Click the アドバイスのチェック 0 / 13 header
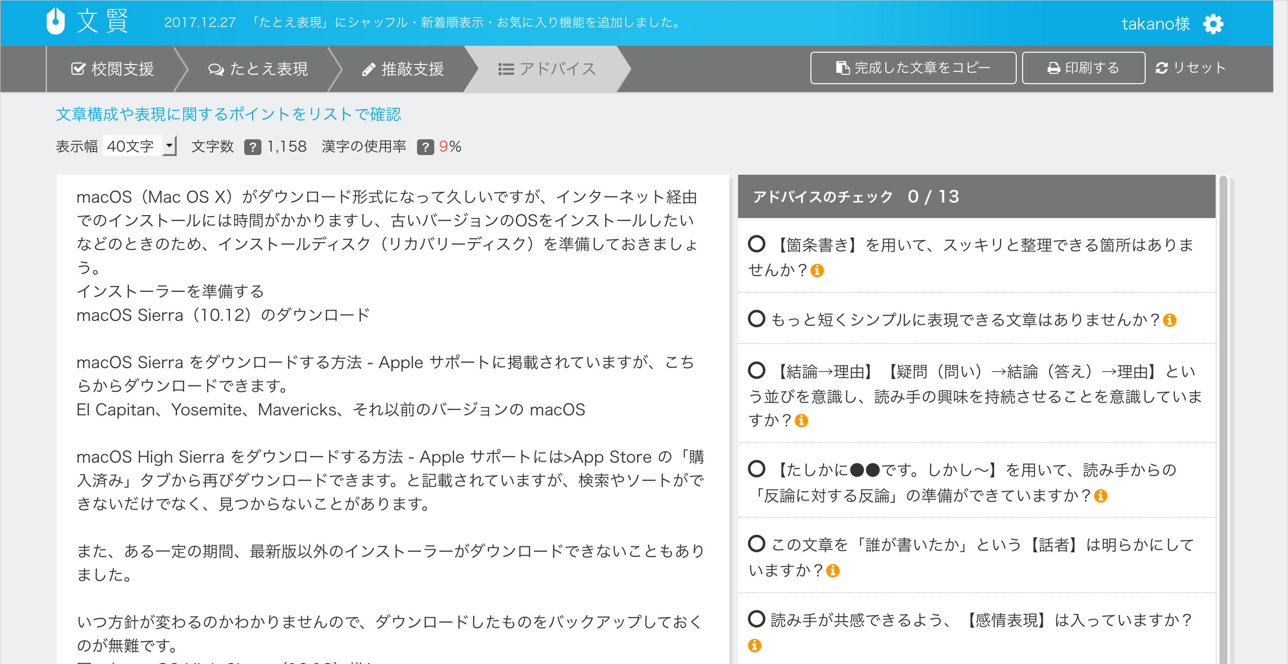This screenshot has width=1288, height=664. tap(976, 196)
